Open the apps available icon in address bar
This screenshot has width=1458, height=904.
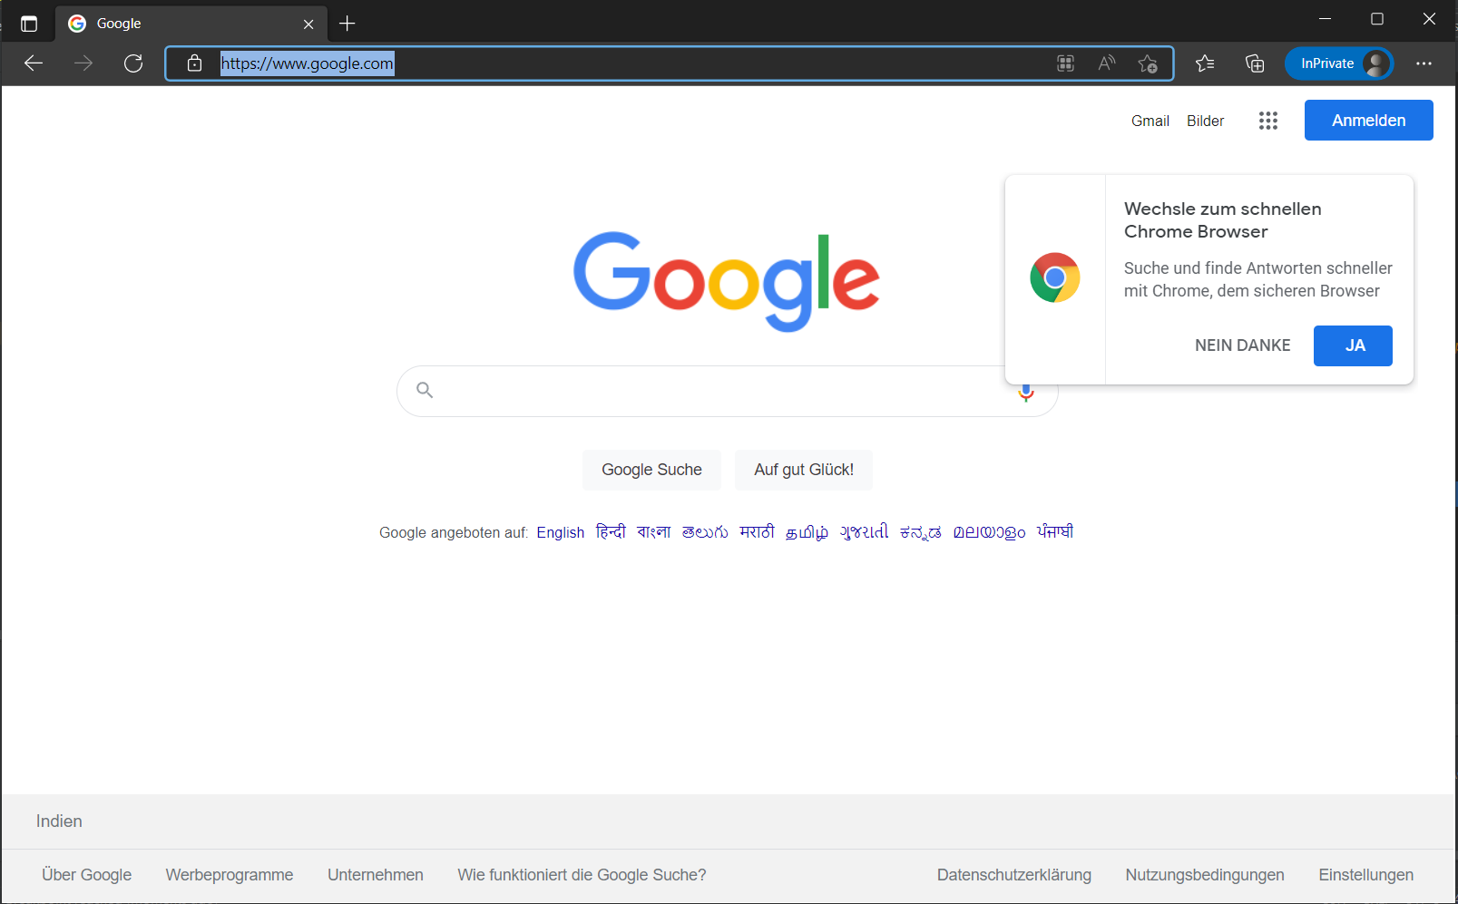coord(1065,63)
